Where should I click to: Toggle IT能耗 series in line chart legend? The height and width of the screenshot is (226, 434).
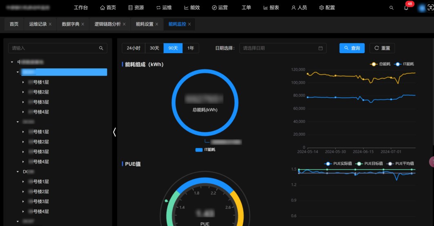404,64
